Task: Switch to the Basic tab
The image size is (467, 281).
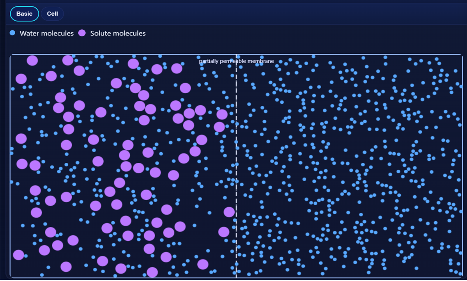Action: click(x=24, y=14)
